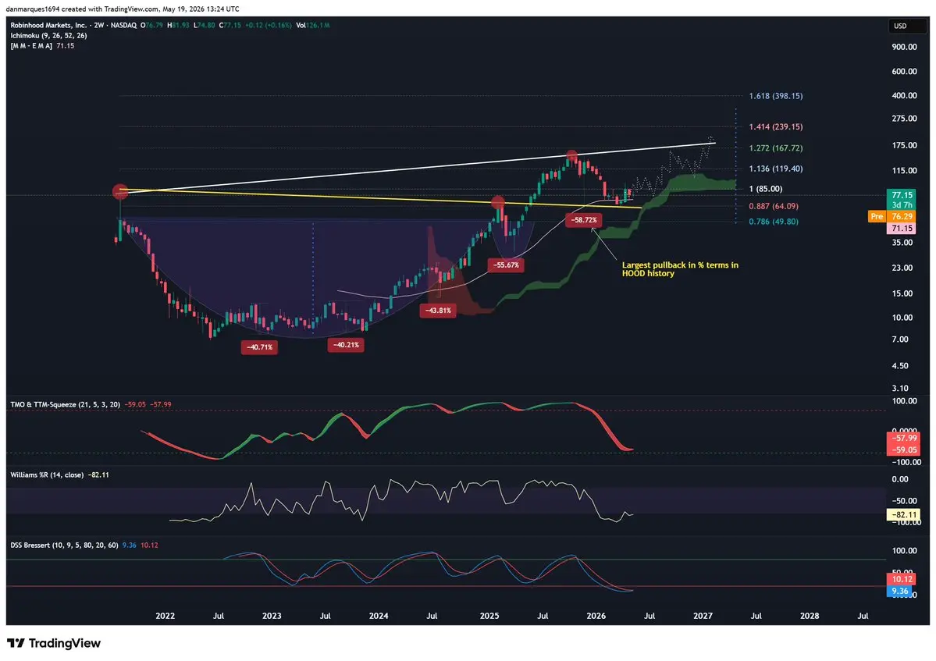The height and width of the screenshot is (661, 936).
Task: Click the 115.00 price axis label
Action: pyautogui.click(x=904, y=171)
